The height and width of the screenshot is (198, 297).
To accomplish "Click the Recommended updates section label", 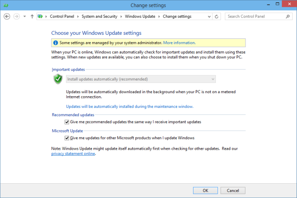I will click(73, 115).
